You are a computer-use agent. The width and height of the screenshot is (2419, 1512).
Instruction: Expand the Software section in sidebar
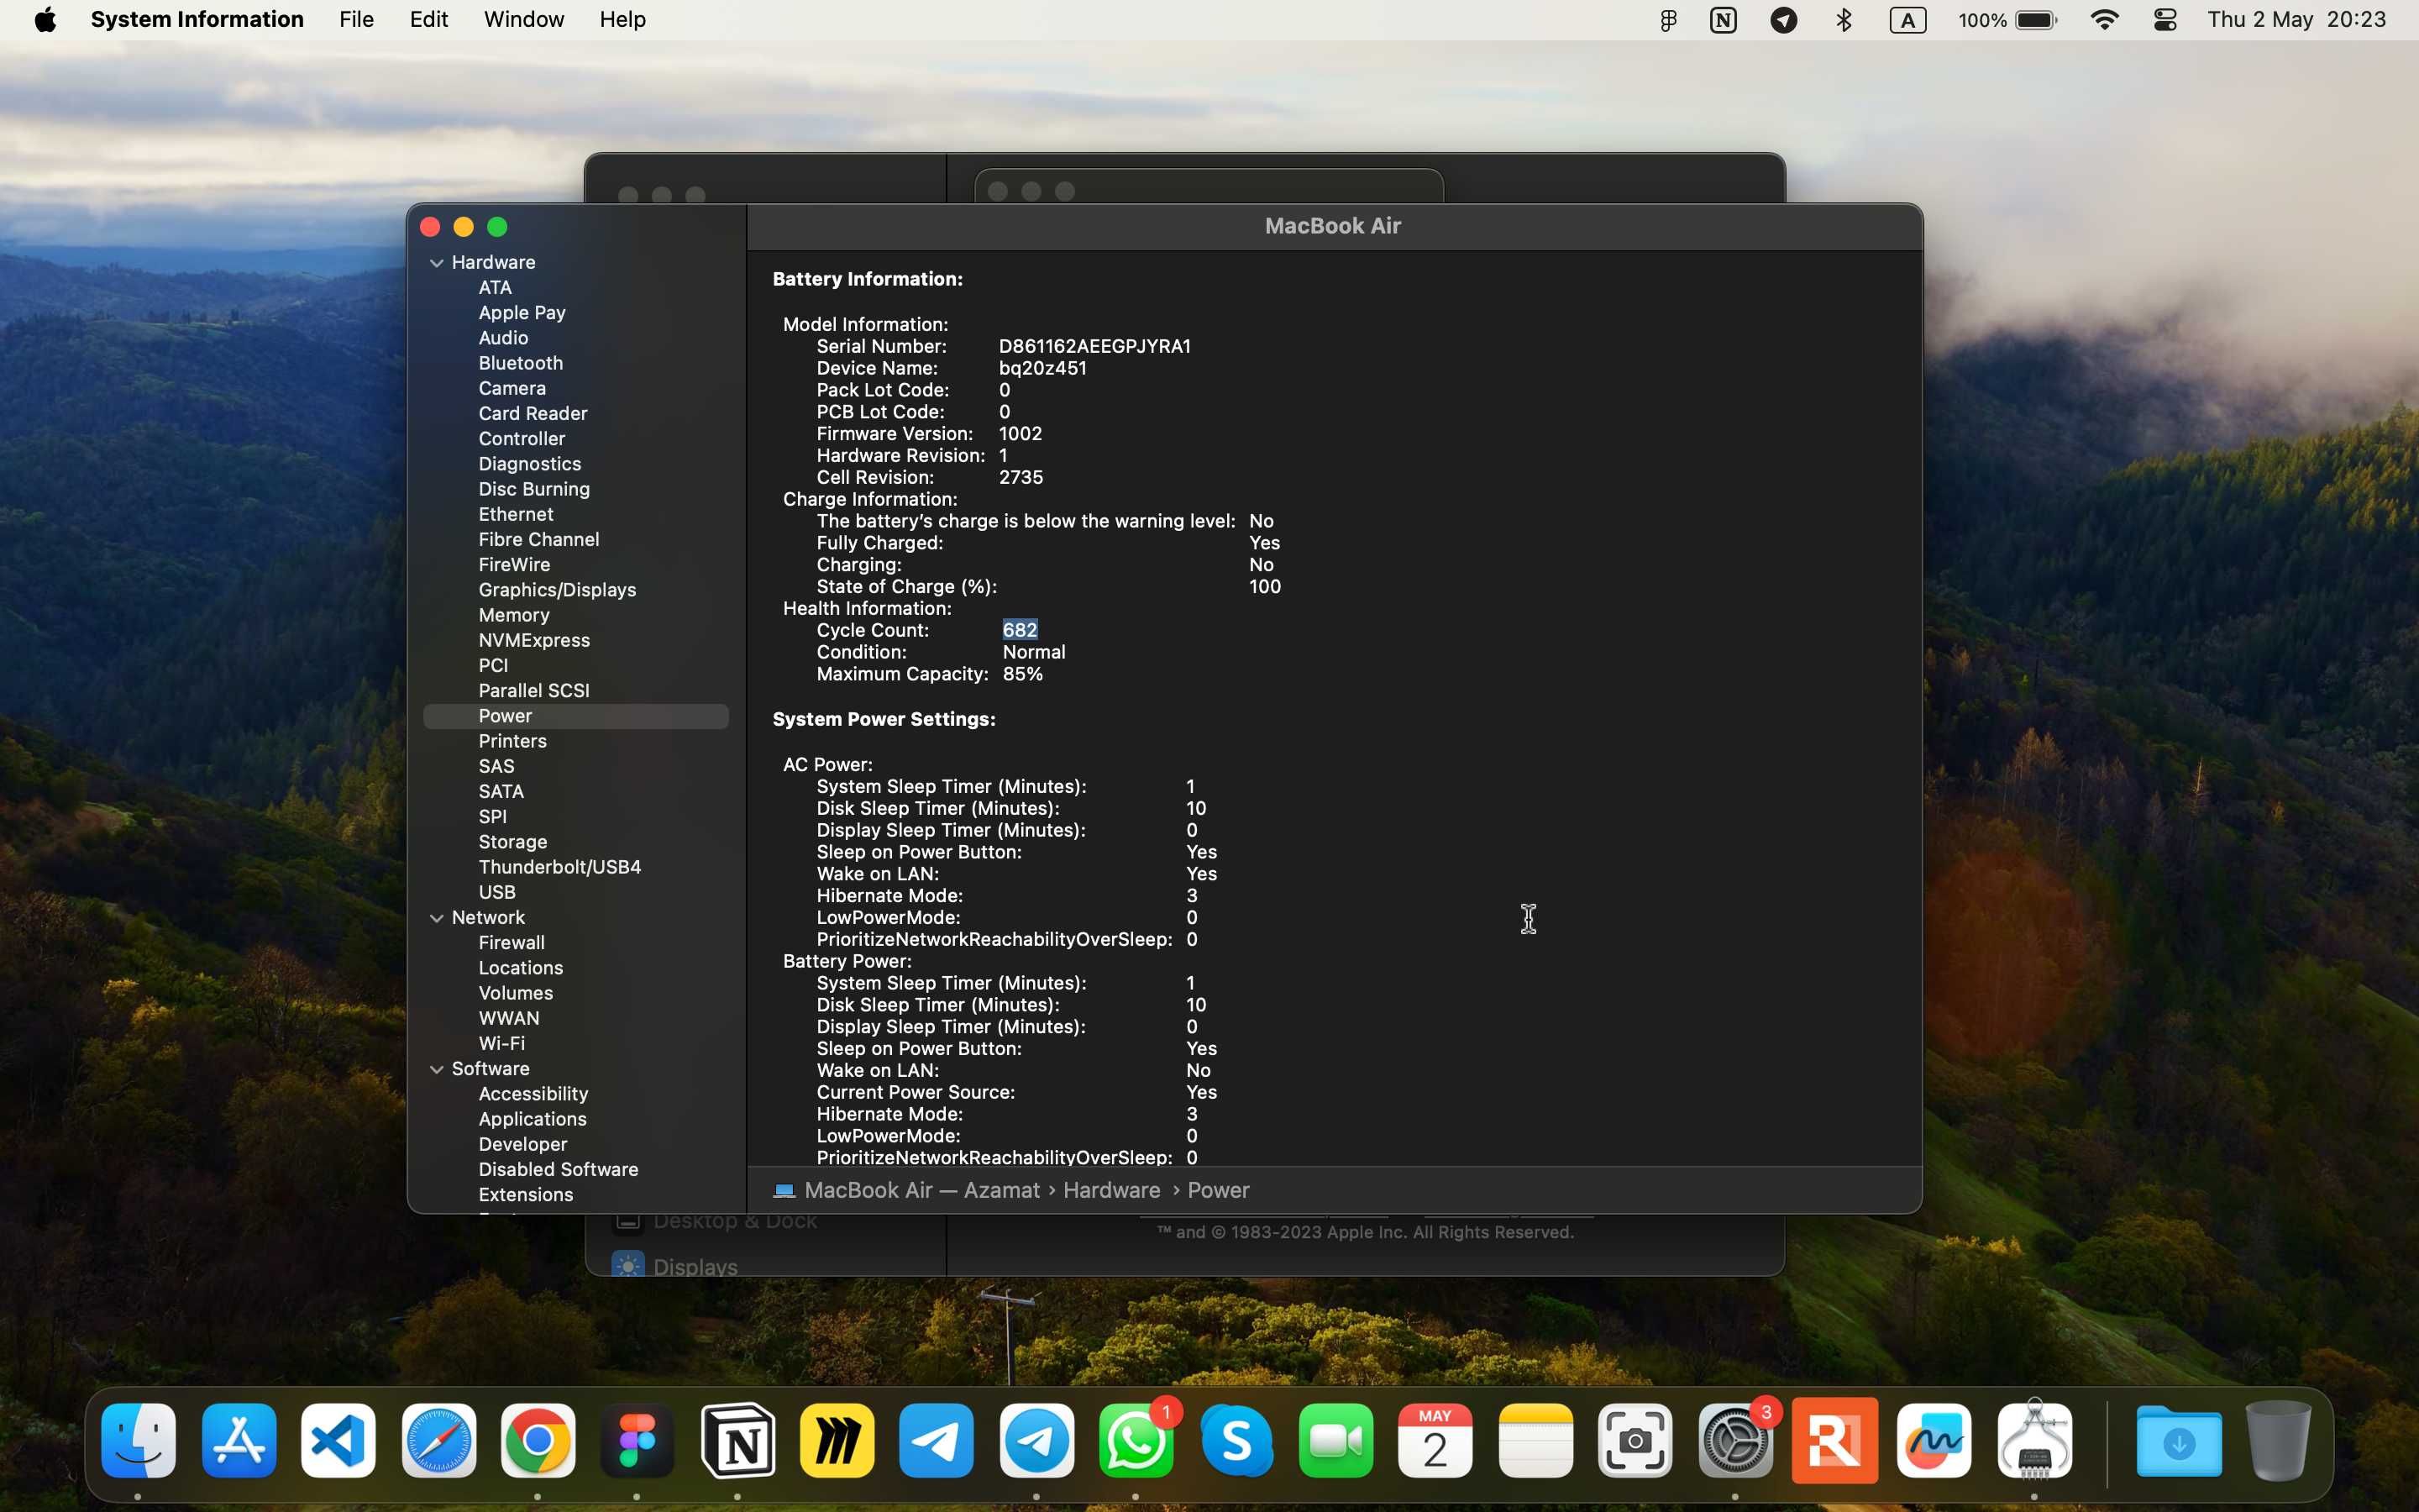[x=435, y=1068]
